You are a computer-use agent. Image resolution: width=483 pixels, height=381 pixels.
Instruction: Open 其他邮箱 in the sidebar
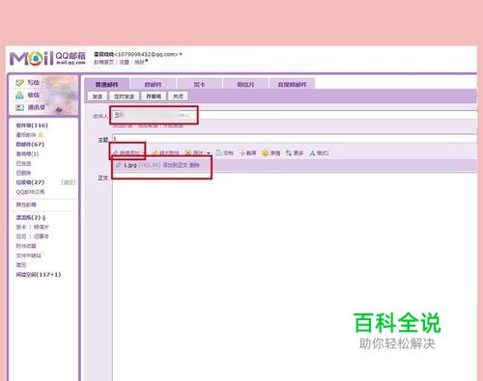pos(26,204)
